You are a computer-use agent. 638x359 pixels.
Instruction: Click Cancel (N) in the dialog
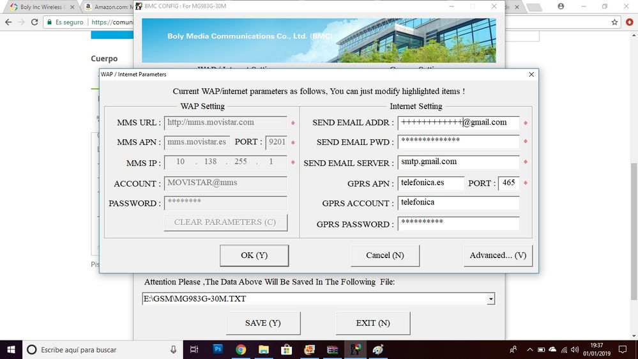[x=385, y=256]
